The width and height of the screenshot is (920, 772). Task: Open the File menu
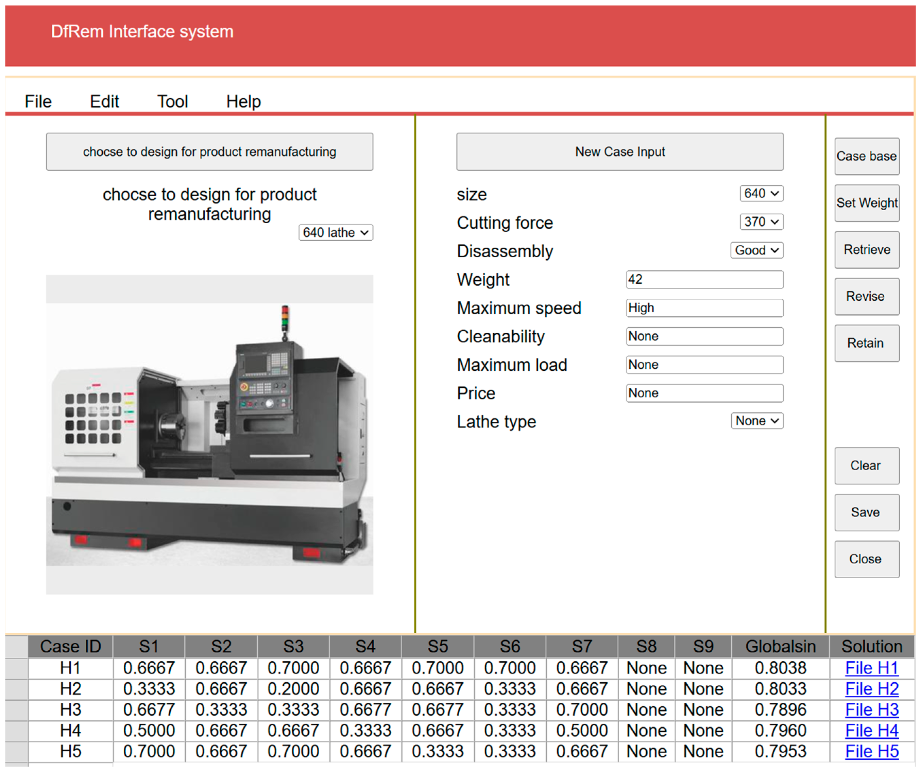[x=38, y=102]
